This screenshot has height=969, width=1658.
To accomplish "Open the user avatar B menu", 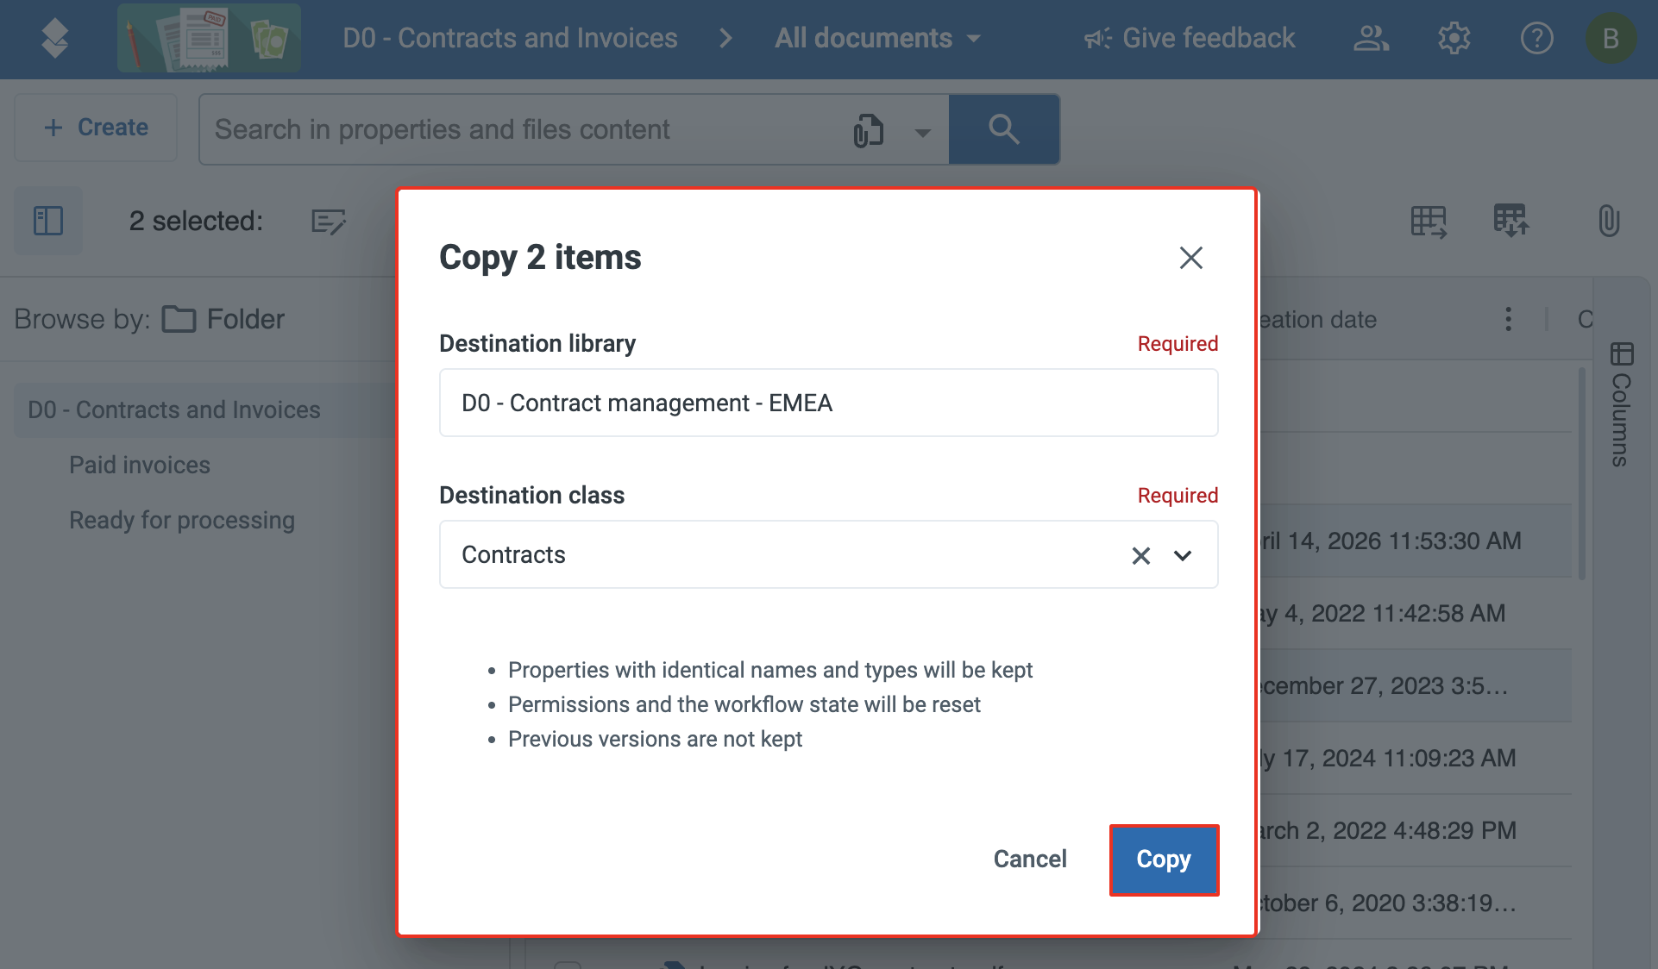I will click(1611, 38).
